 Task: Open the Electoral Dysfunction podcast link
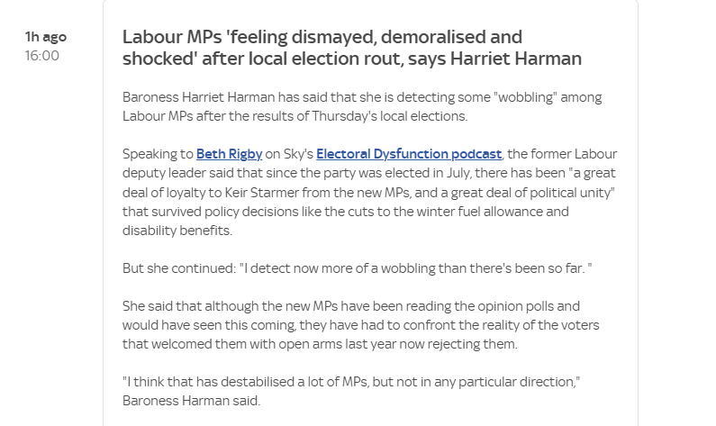pyautogui.click(x=409, y=154)
